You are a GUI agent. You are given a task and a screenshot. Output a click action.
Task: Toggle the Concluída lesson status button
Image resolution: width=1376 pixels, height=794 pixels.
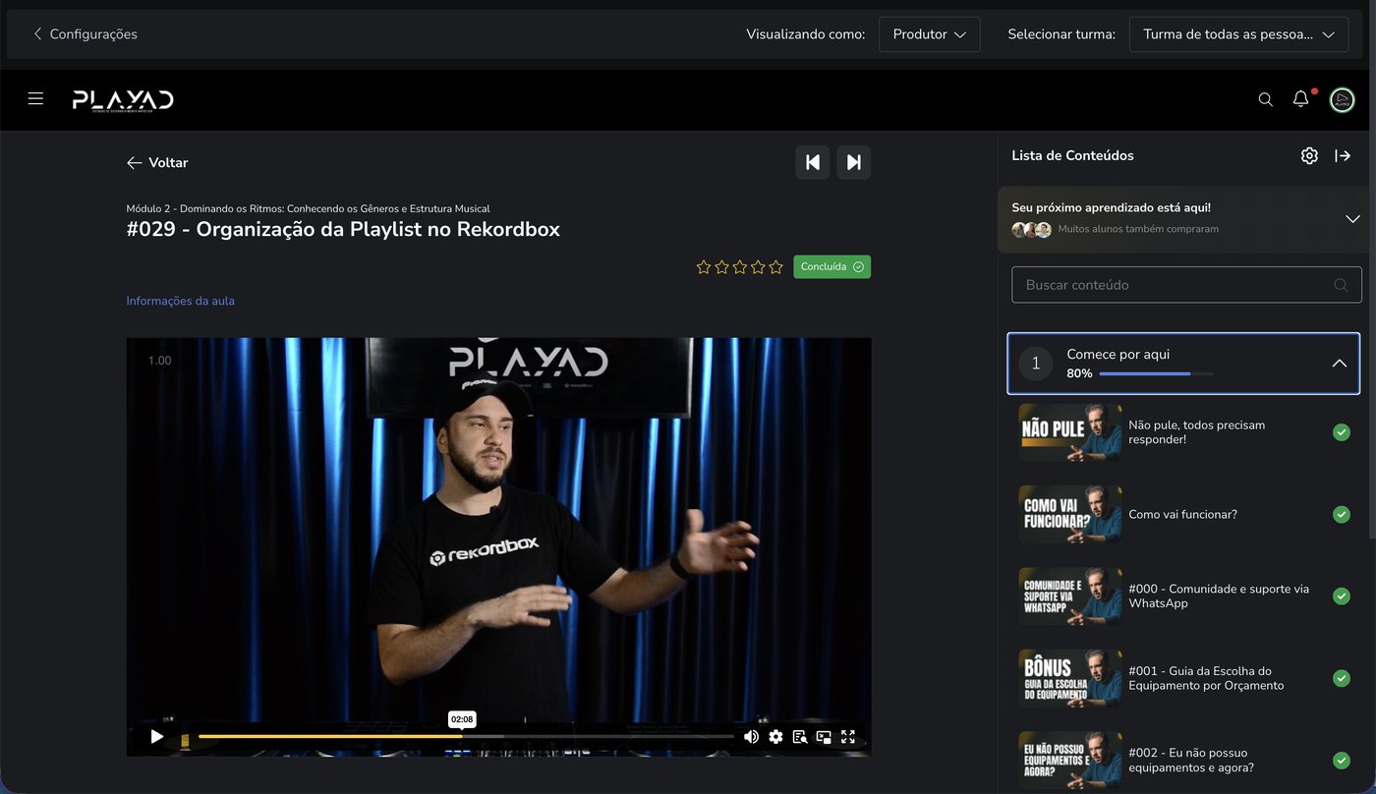click(x=831, y=266)
